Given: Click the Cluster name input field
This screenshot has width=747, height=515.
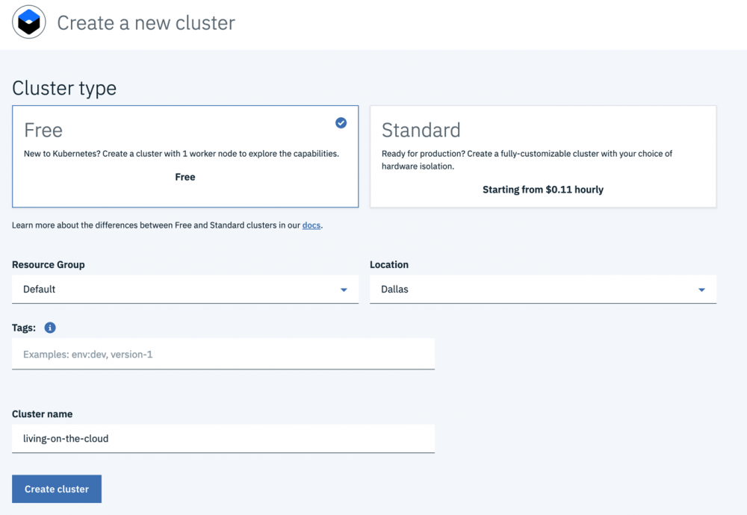Looking at the screenshot, I should tap(223, 439).
